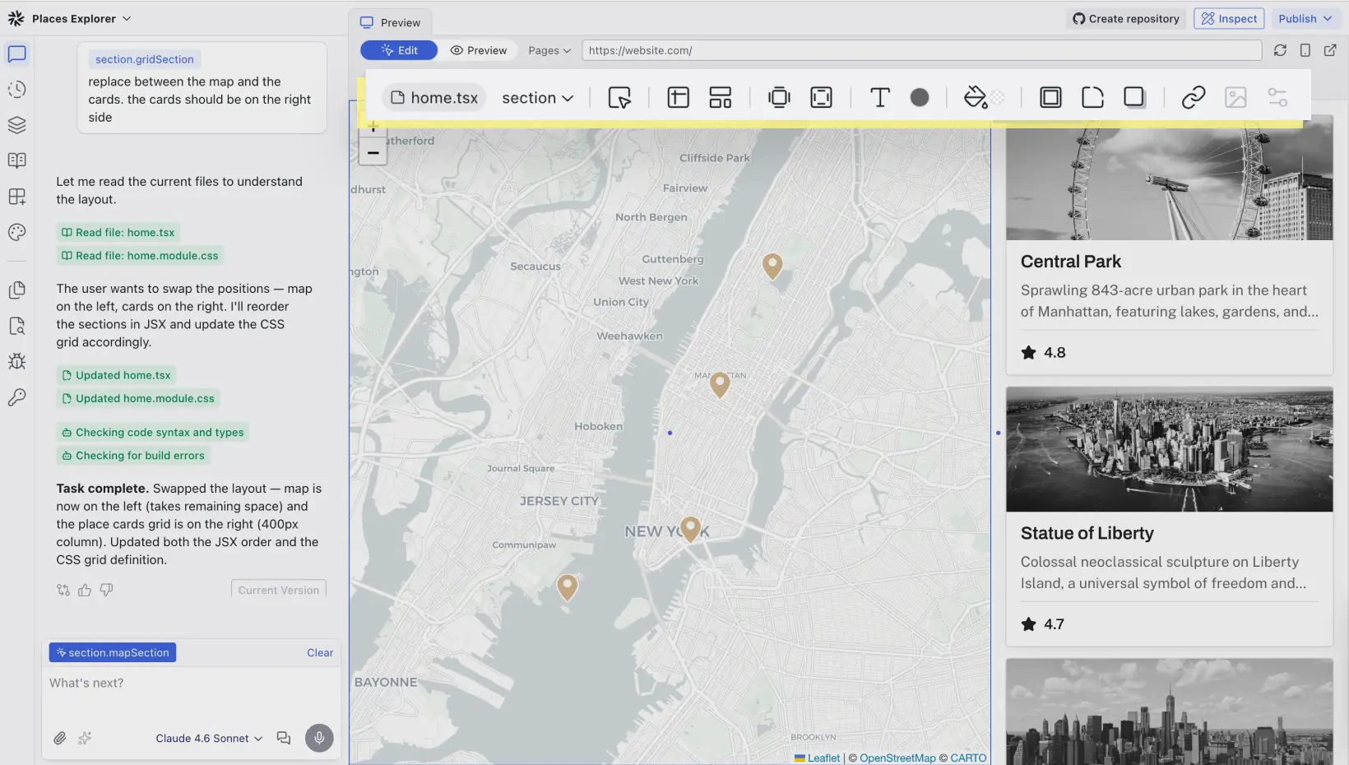
Task: Select the element picker cursor tool
Action: click(619, 98)
